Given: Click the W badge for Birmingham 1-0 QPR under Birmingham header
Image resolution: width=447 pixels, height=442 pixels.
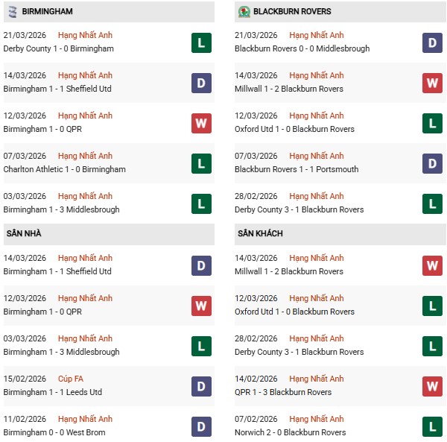Looking at the screenshot, I should 201,123.
